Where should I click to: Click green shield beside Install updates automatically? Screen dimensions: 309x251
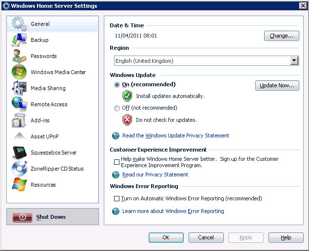click(x=127, y=96)
